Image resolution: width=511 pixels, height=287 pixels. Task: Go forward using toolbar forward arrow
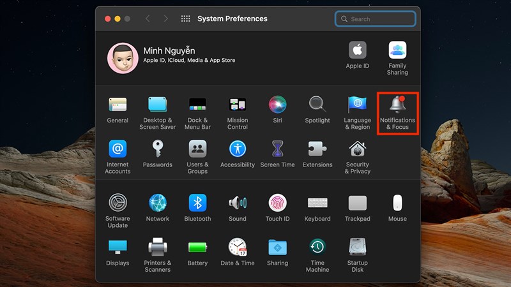(165, 19)
